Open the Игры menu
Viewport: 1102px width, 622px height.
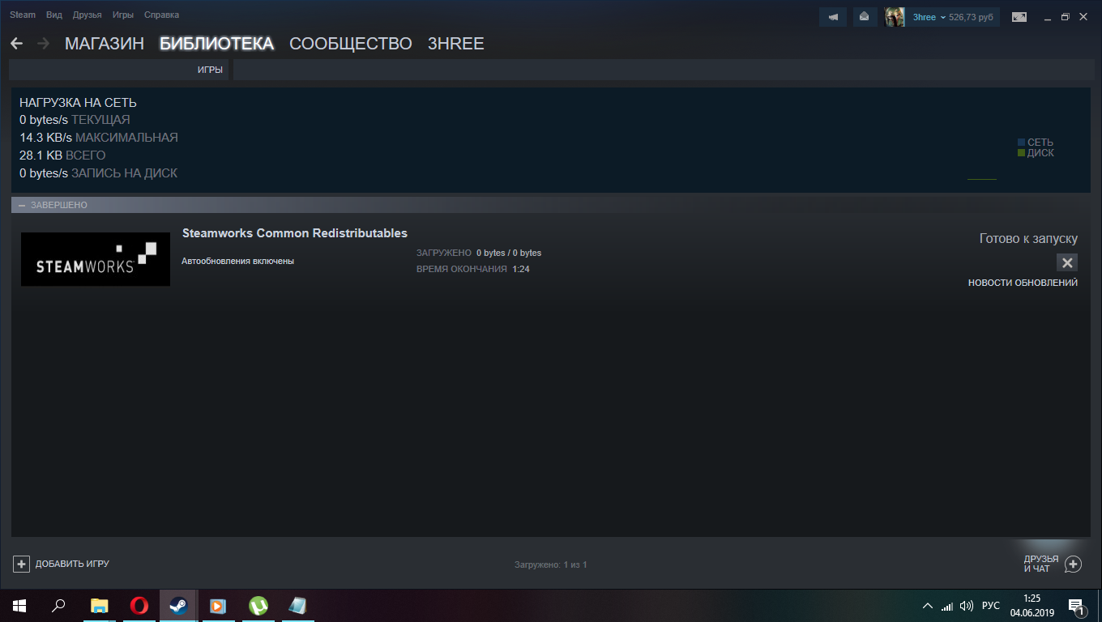click(x=123, y=15)
